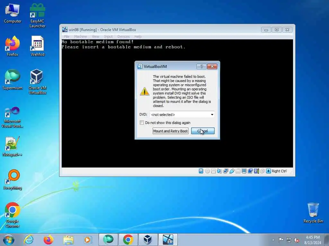Screen dimensions: 329x246
Task: Select the Firefox desktop shortcut
Action: click(x=13, y=46)
